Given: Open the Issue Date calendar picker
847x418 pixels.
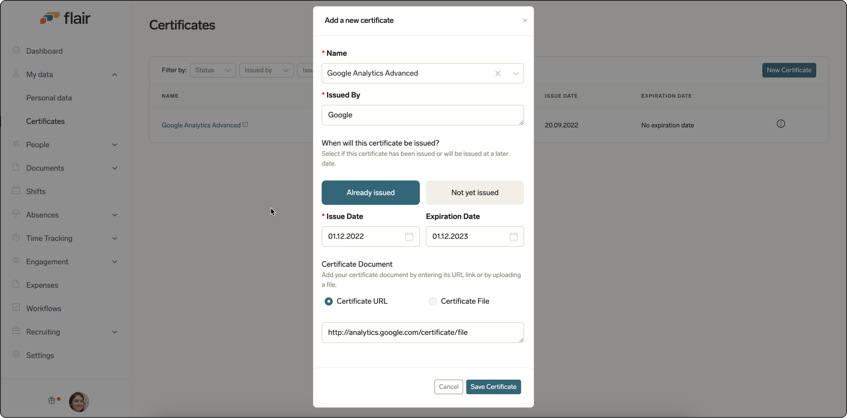Looking at the screenshot, I should pos(409,237).
